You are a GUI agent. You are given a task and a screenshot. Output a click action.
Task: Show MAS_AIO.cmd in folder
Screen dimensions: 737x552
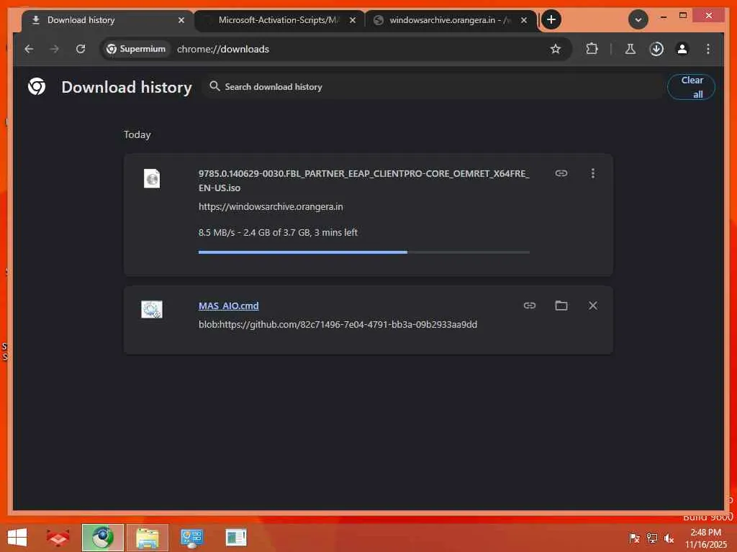tap(561, 305)
